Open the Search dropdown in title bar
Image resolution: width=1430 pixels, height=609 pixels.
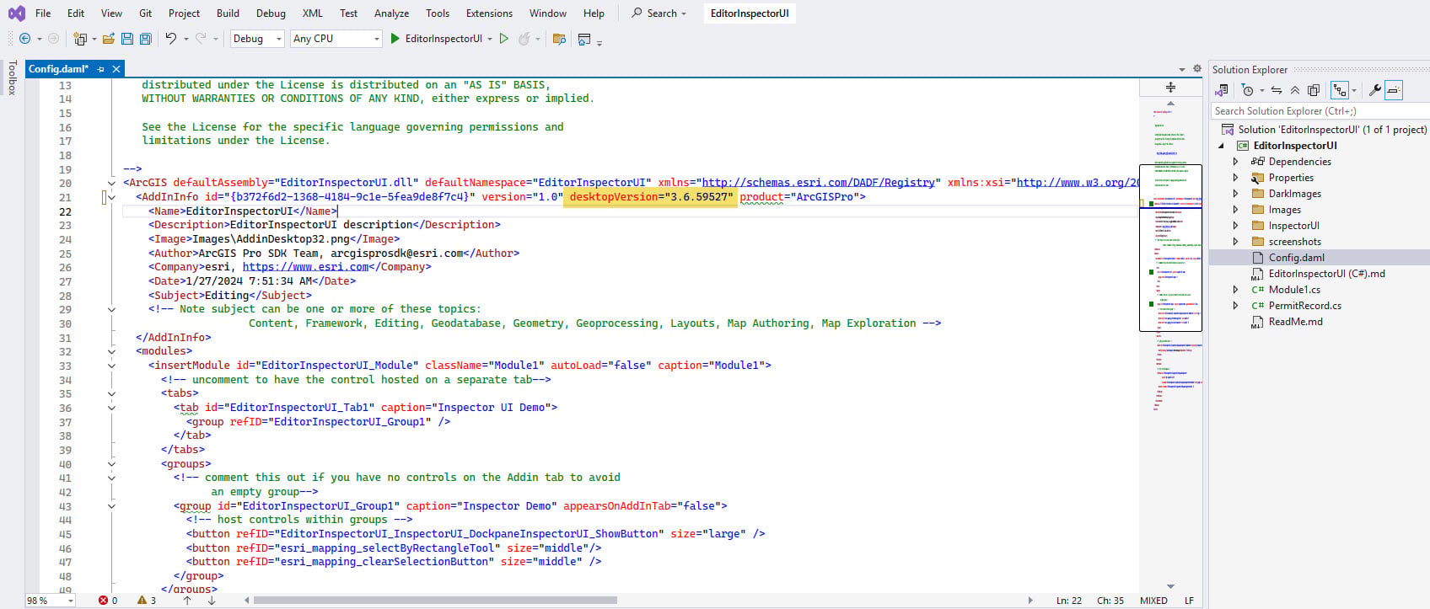coord(659,13)
